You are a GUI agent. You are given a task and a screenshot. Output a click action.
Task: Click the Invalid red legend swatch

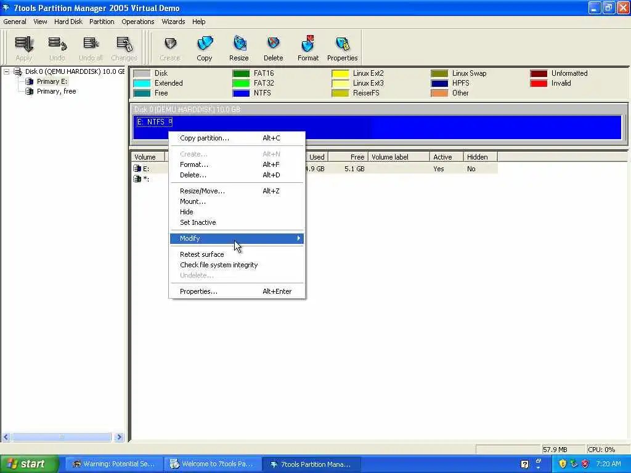point(539,83)
